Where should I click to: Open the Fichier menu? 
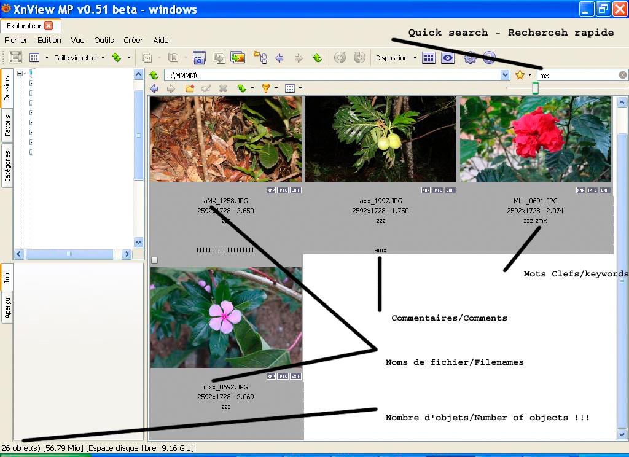click(x=16, y=40)
